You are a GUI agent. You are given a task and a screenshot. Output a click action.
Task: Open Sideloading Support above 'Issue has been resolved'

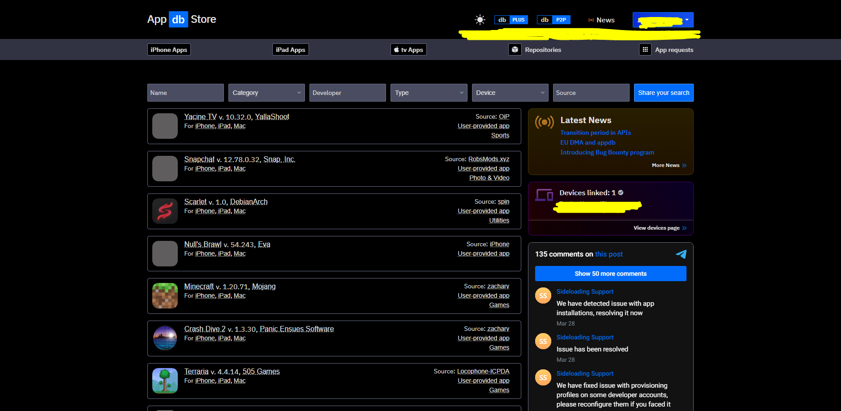click(585, 337)
